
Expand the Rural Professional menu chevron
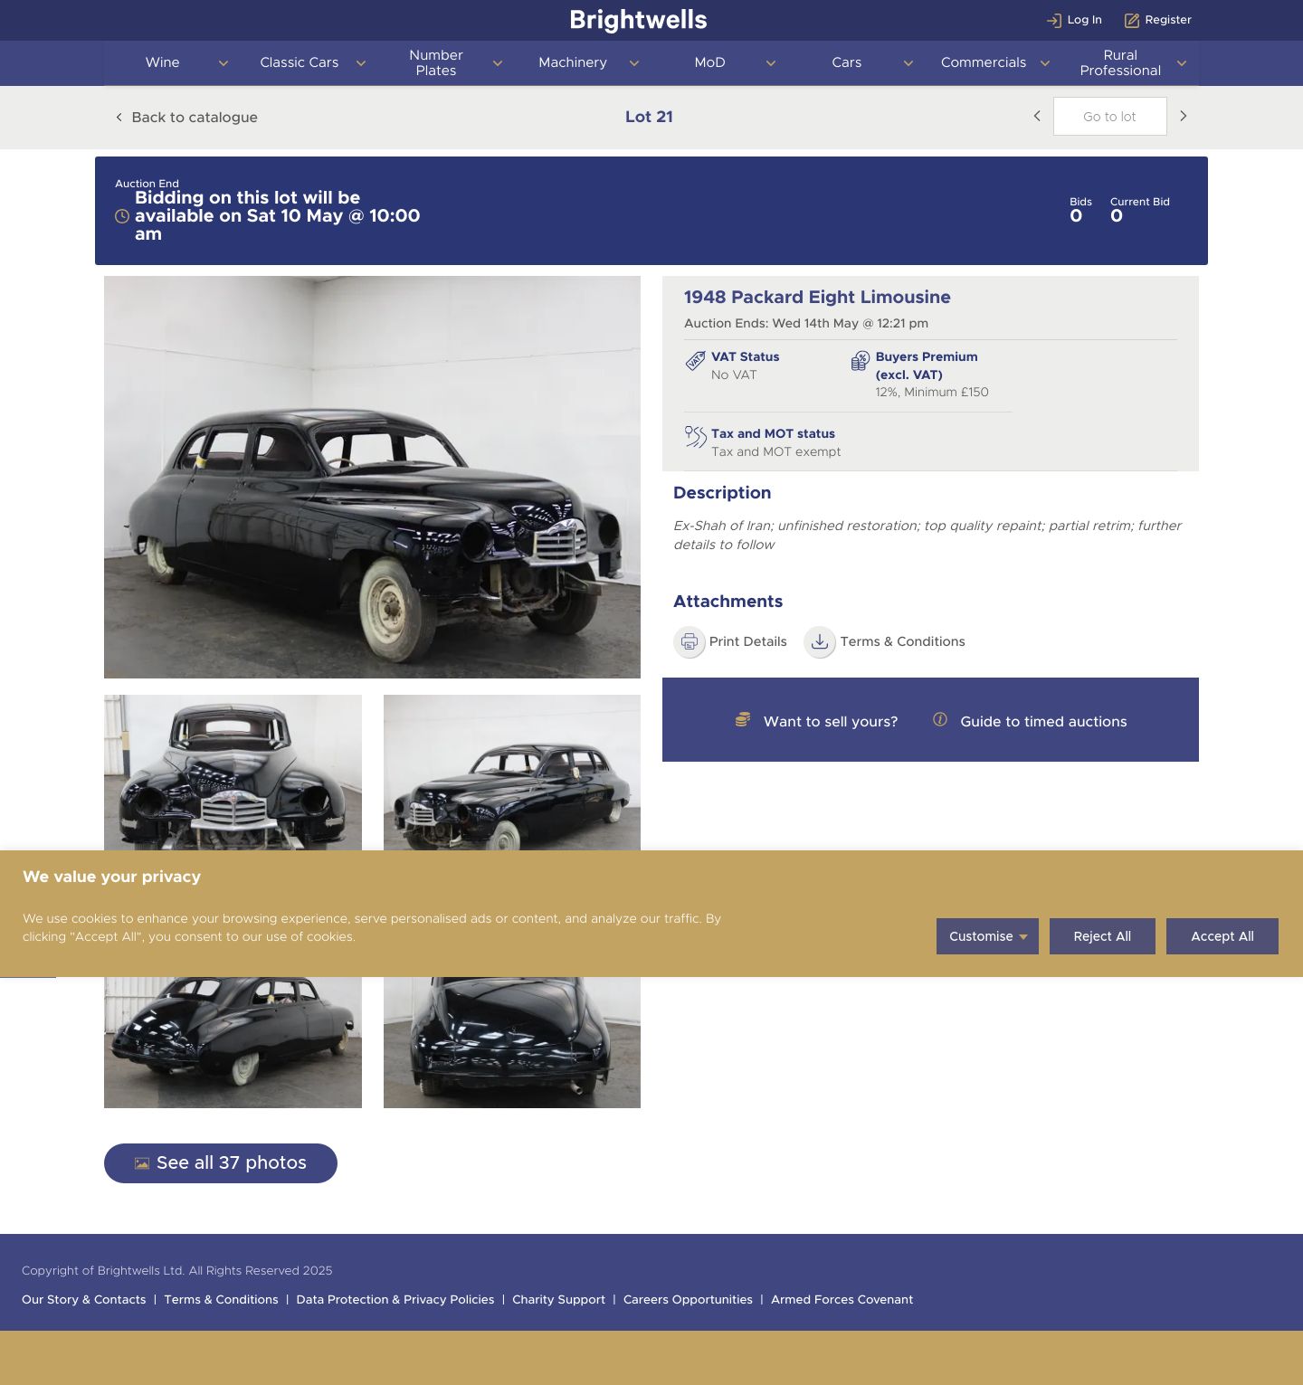[1182, 63]
